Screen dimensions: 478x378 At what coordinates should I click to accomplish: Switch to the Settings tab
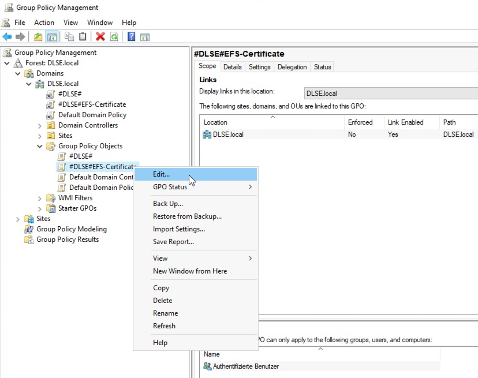click(x=259, y=67)
